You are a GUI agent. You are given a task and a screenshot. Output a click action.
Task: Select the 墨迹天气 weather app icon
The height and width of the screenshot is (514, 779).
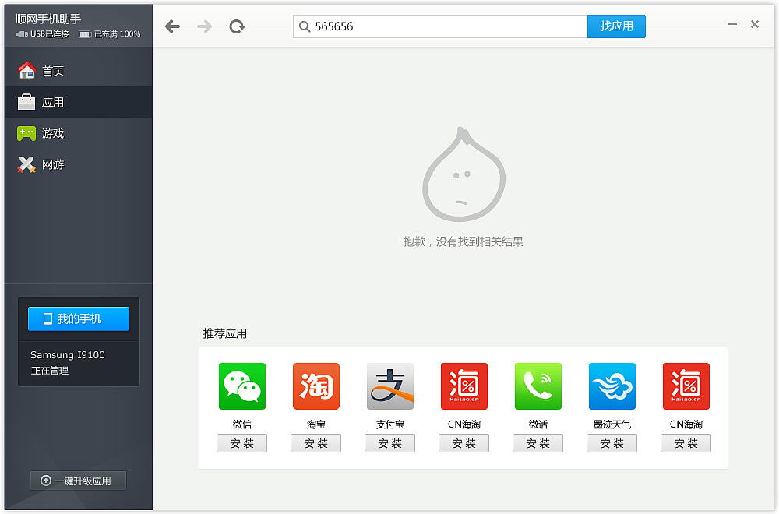612,385
